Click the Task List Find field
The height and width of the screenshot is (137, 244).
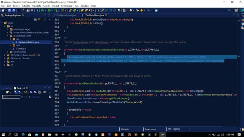pyautogui.click(x=11, y=97)
